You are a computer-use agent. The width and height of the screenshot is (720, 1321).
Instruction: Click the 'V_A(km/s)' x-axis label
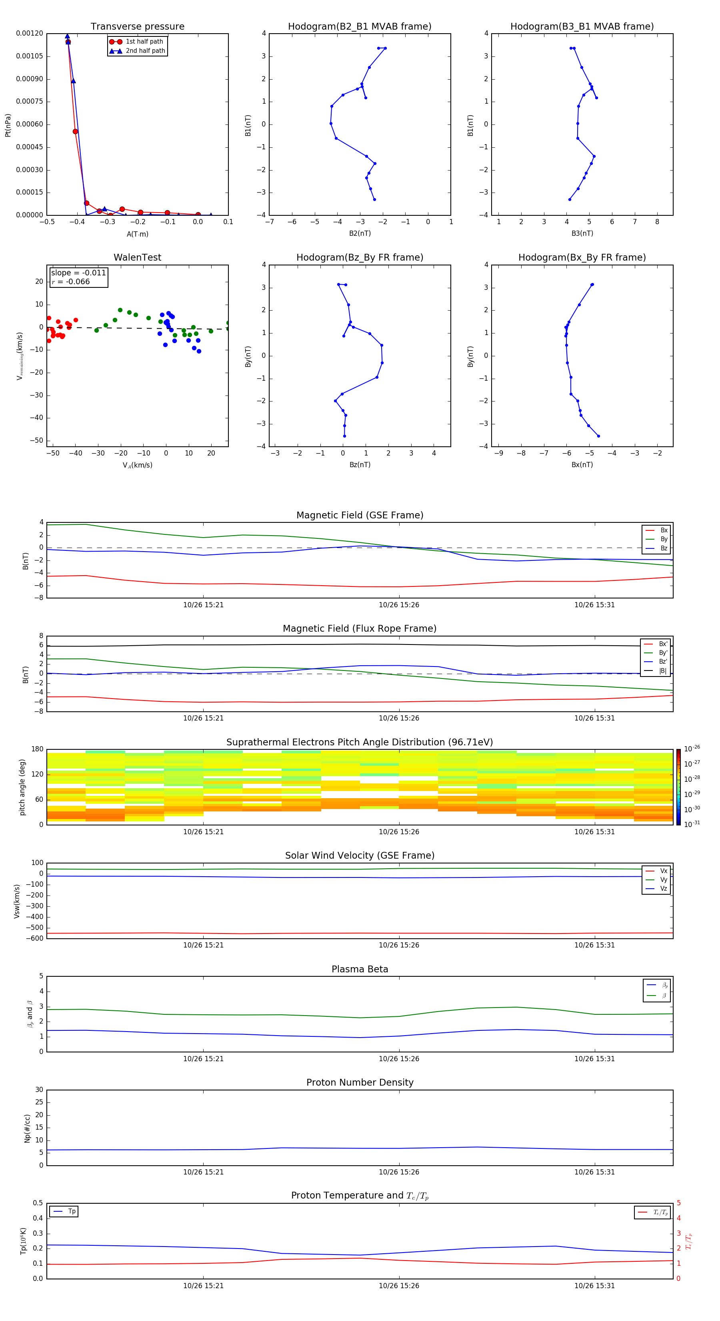pyautogui.click(x=137, y=466)
